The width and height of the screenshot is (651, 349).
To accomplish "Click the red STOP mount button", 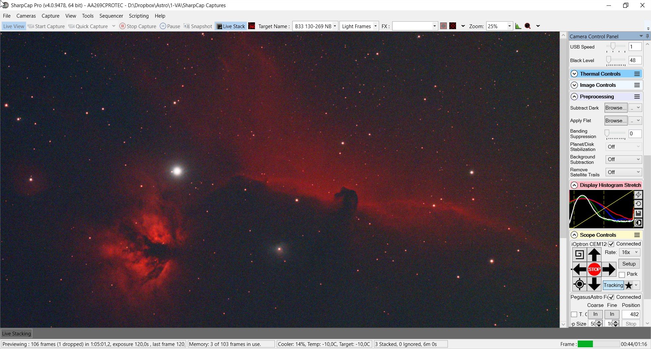I will pos(594,269).
